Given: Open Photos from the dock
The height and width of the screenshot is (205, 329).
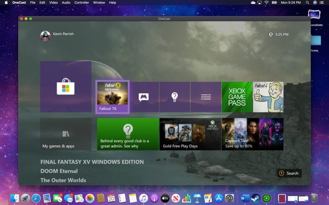Looking at the screenshot, I should click(90, 198).
